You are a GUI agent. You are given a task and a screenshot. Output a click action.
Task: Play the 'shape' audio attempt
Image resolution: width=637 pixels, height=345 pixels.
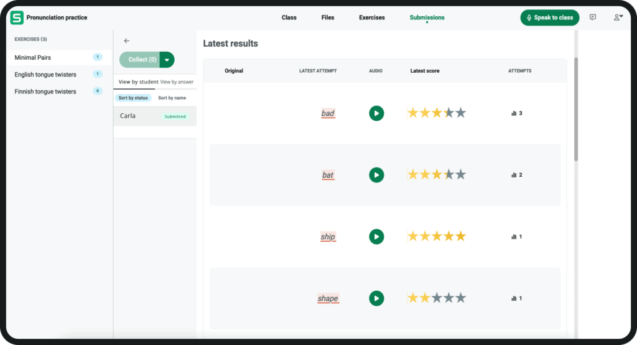376,298
